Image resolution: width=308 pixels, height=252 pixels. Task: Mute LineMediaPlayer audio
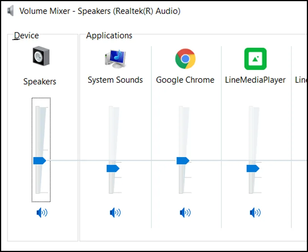pos(255,212)
